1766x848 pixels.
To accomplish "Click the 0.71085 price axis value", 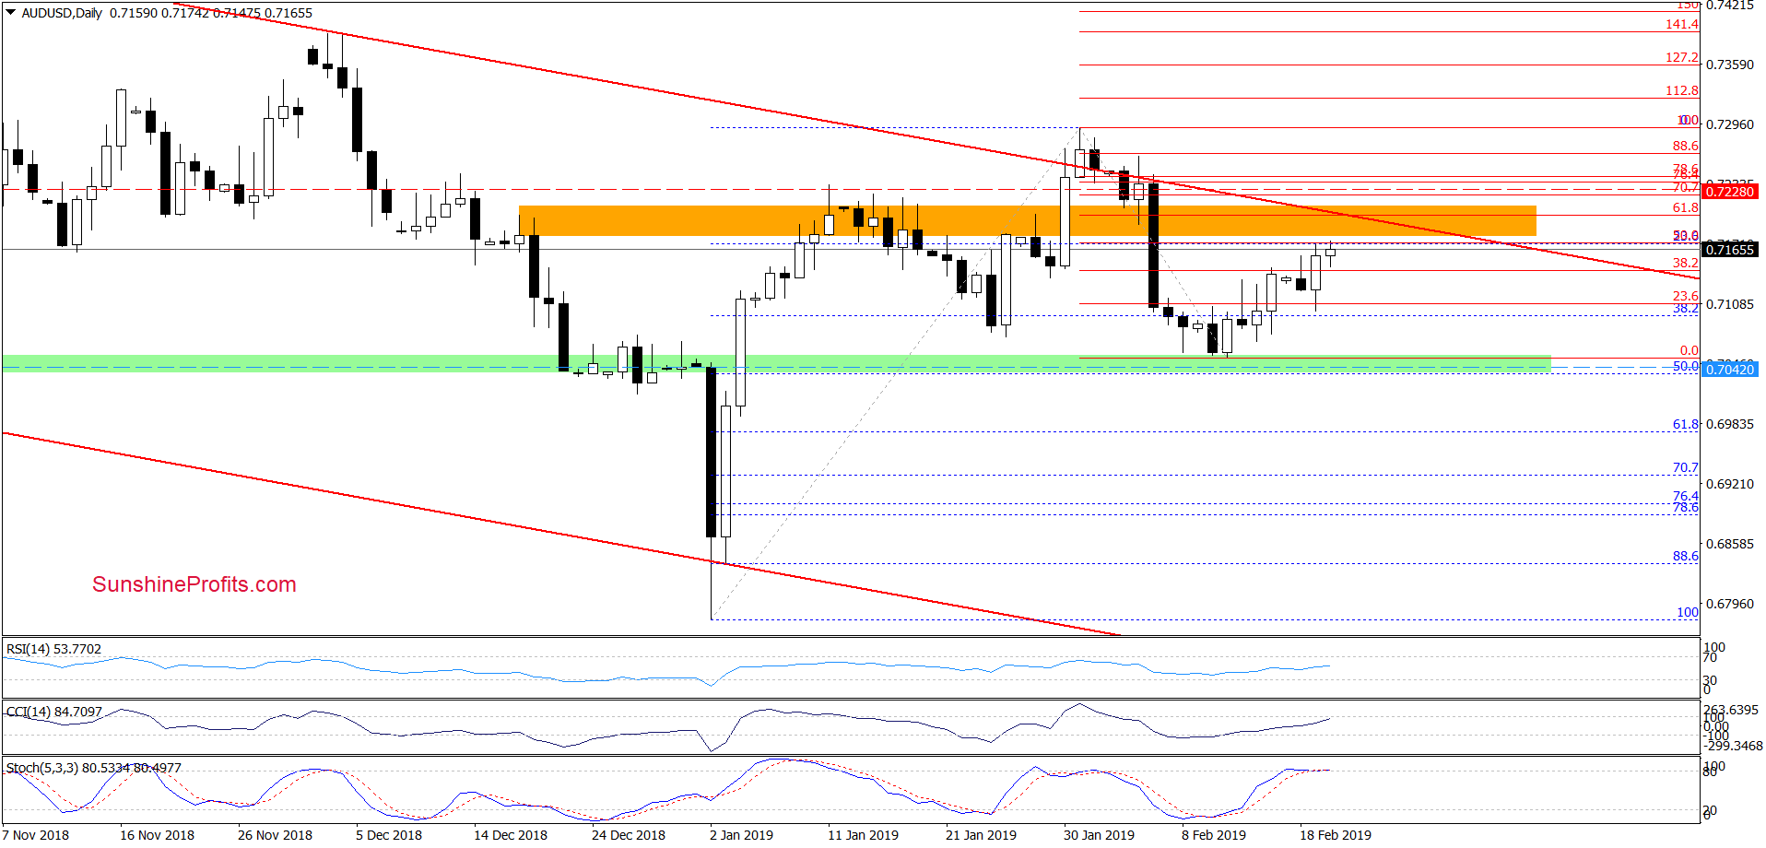I will (1730, 304).
